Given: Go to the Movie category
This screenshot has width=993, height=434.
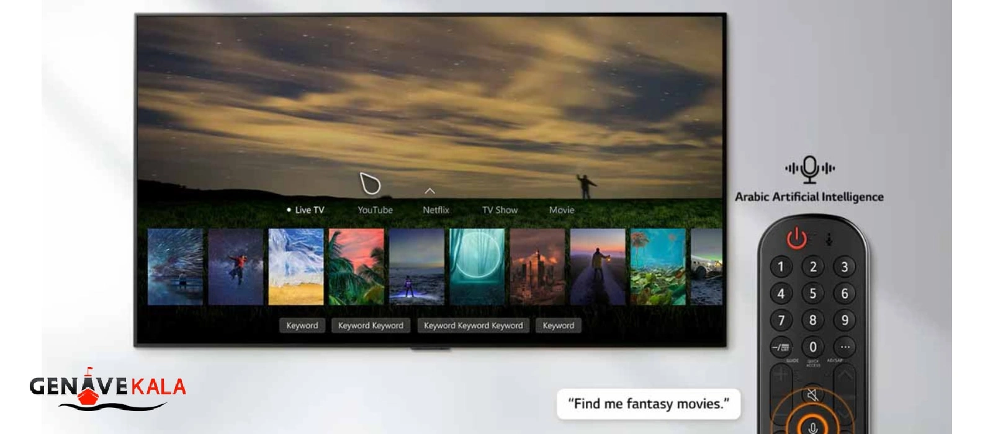Looking at the screenshot, I should (561, 210).
